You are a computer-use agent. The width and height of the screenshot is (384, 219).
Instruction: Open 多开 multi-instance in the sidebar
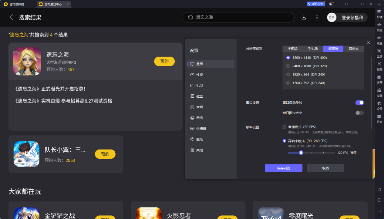click(x=379, y=79)
